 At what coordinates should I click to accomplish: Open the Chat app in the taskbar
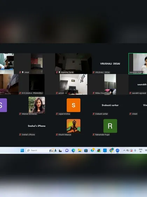[67, 151]
